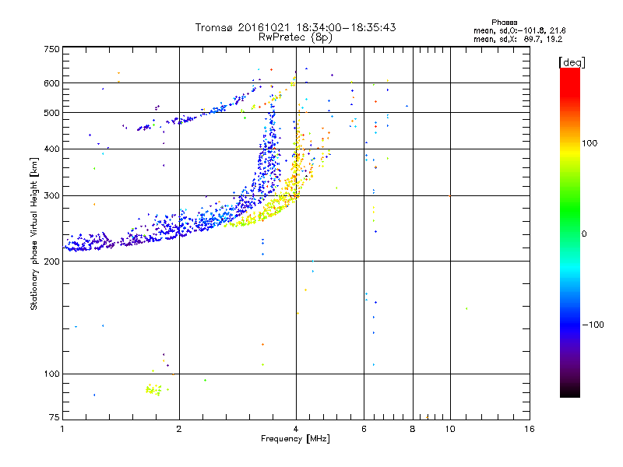Select the 'RwPretec (8p)' subtitle
The width and height of the screenshot is (623, 467).
(x=295, y=37)
